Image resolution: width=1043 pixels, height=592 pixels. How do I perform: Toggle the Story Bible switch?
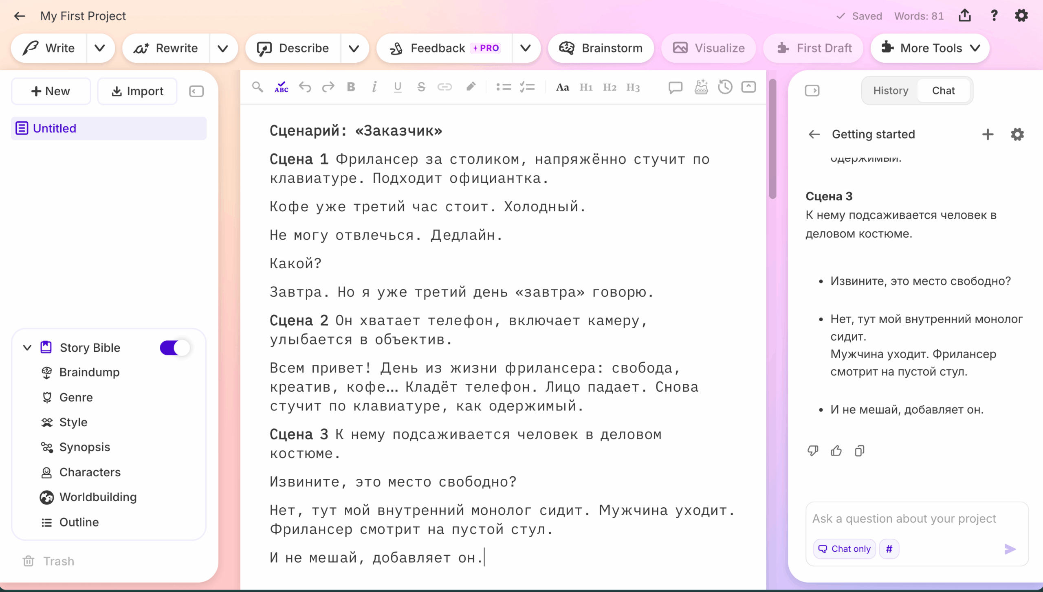coord(175,348)
